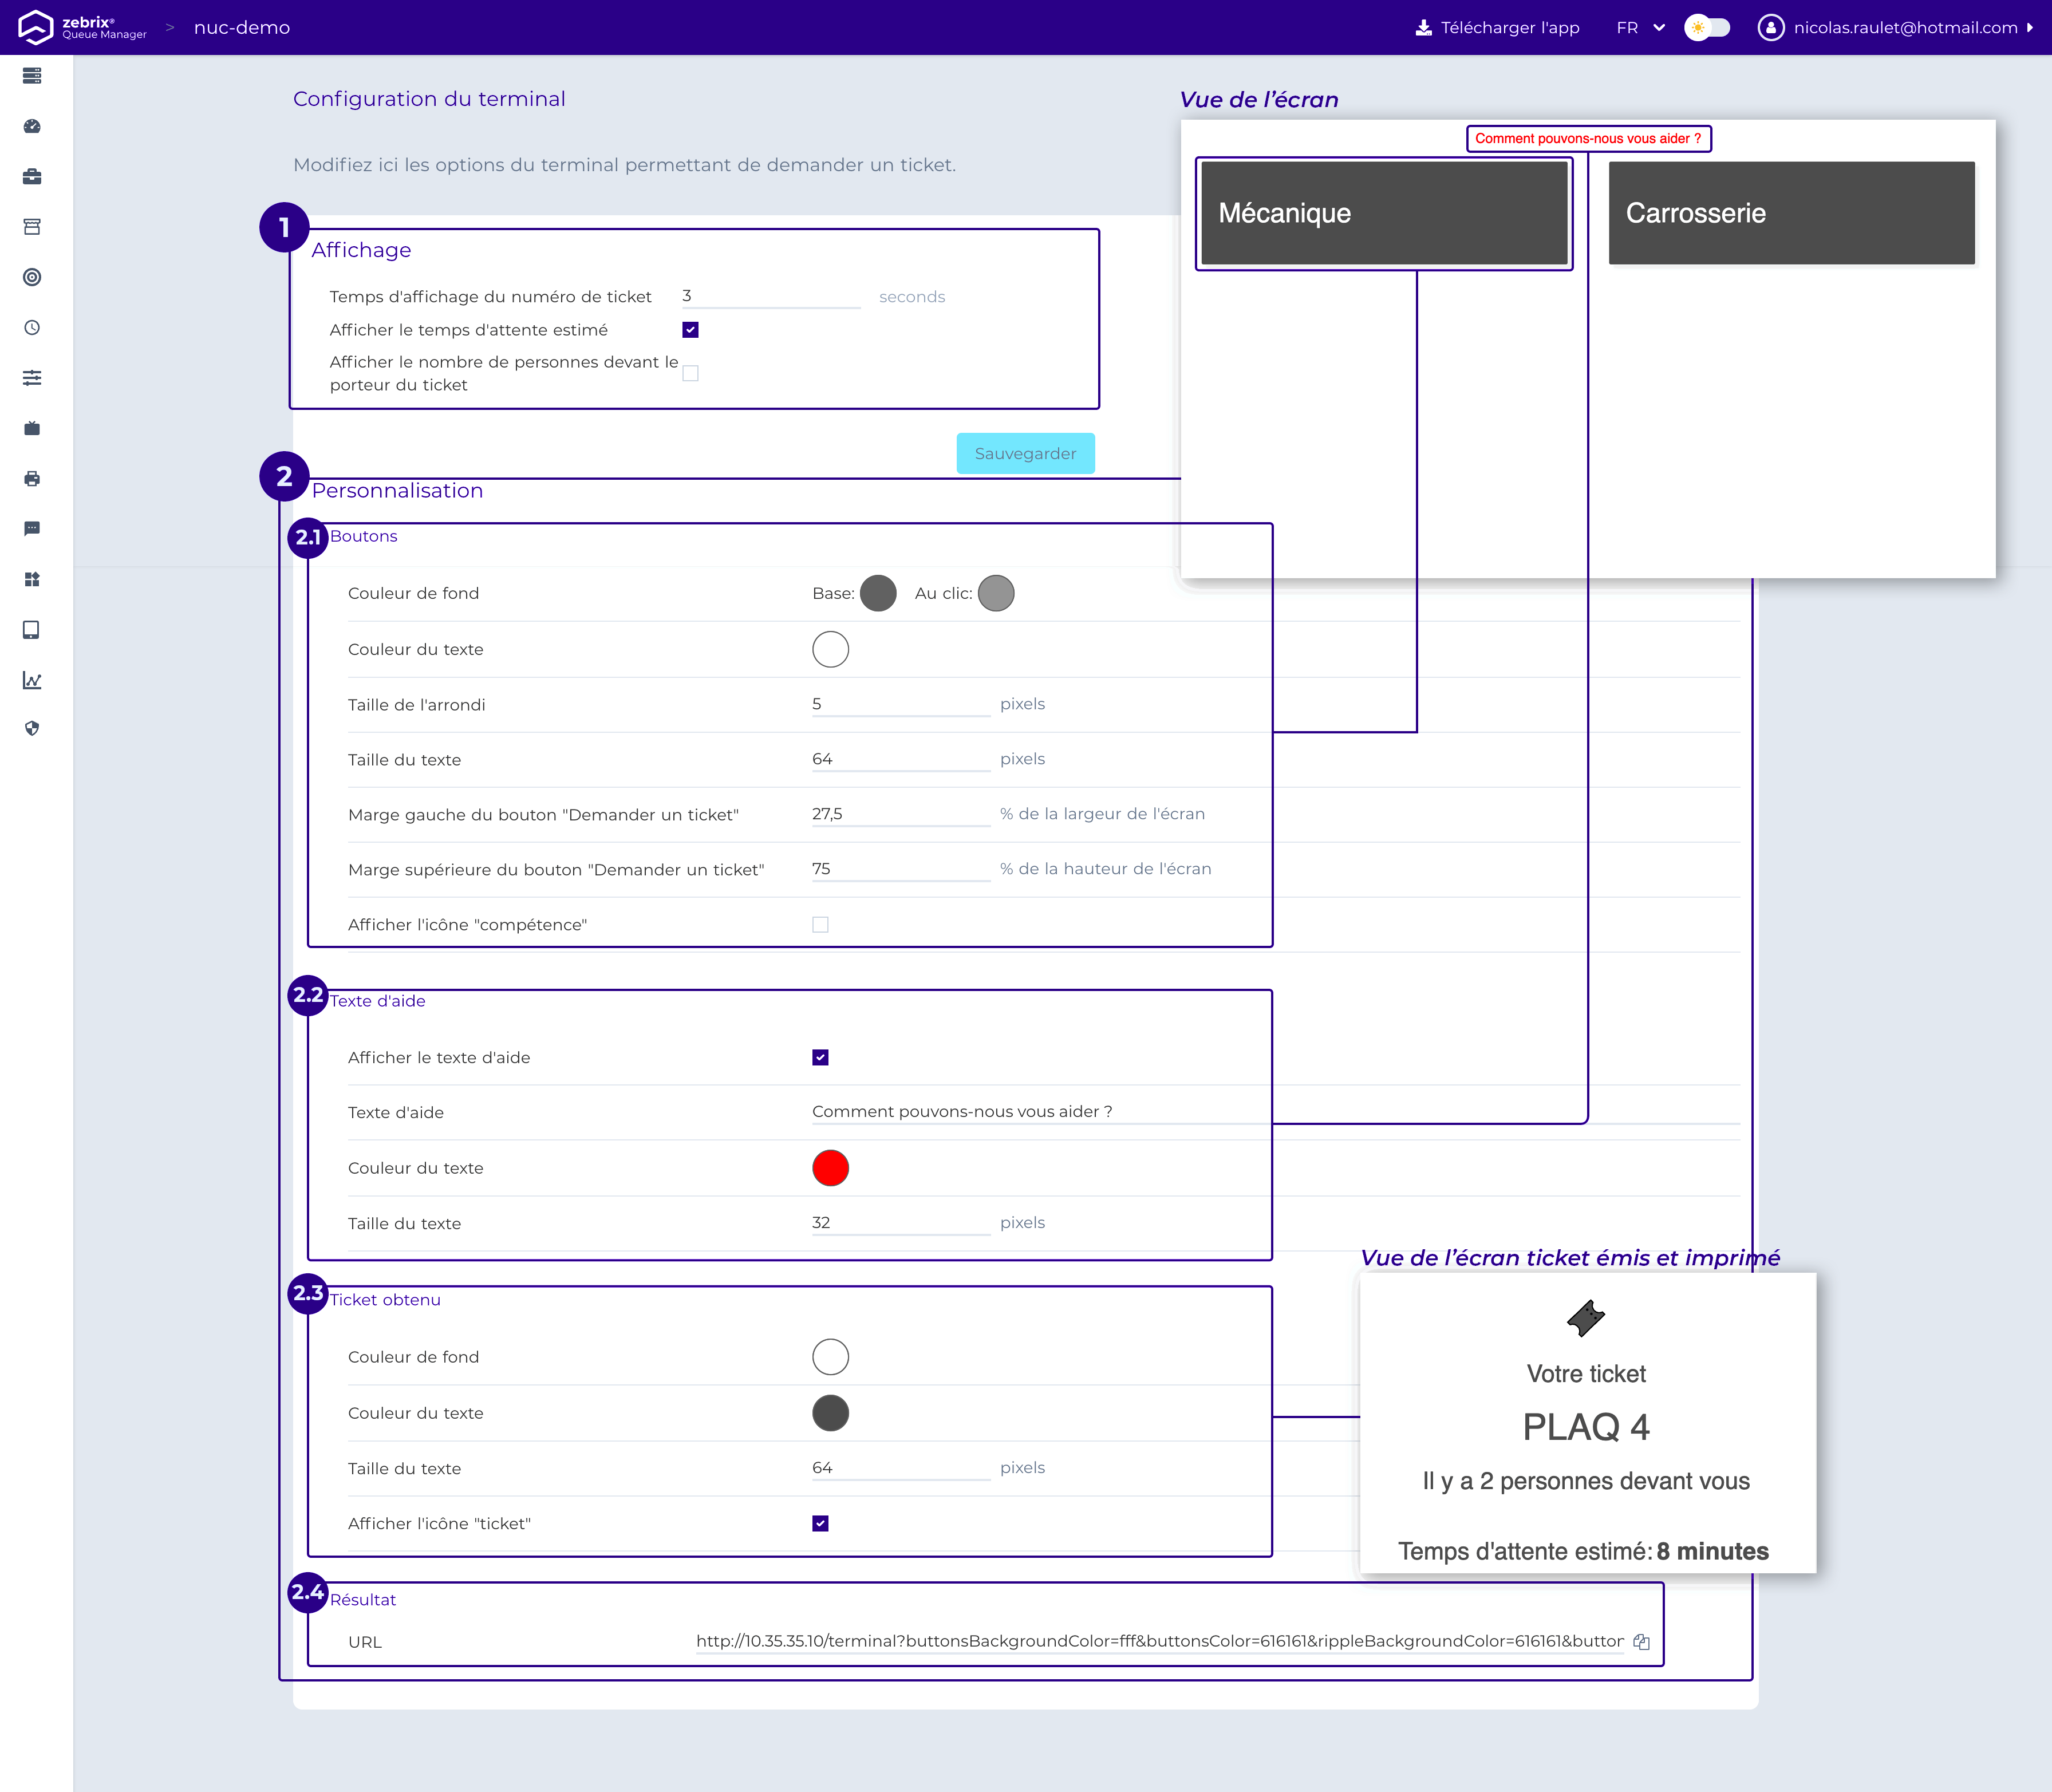Click the 'Taille de l'arrondi' input field

point(900,704)
